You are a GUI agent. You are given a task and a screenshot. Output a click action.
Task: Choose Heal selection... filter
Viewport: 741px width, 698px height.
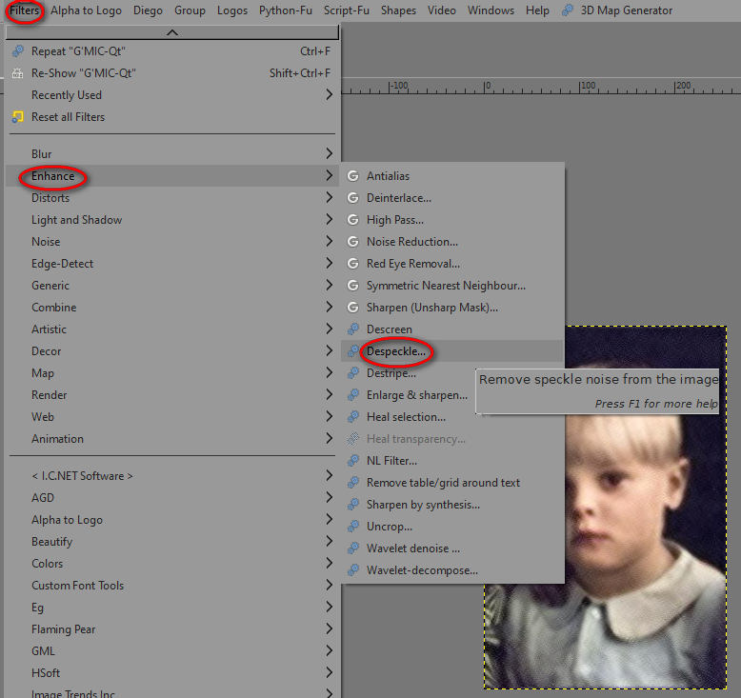pos(452,417)
